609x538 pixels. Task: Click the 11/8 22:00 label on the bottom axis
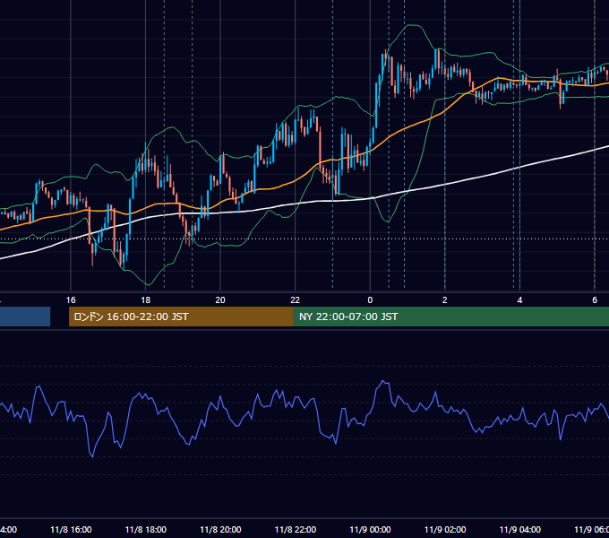pyautogui.click(x=296, y=529)
